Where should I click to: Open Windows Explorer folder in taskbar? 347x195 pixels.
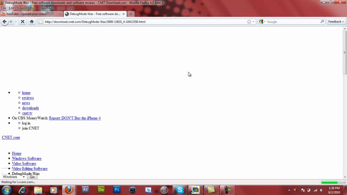38,190
